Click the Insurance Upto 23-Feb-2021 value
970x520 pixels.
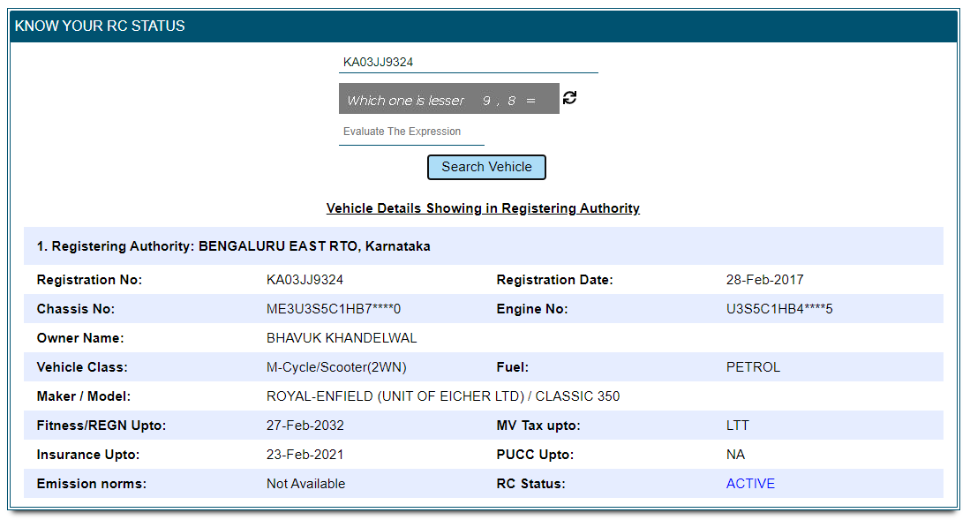[x=306, y=454]
